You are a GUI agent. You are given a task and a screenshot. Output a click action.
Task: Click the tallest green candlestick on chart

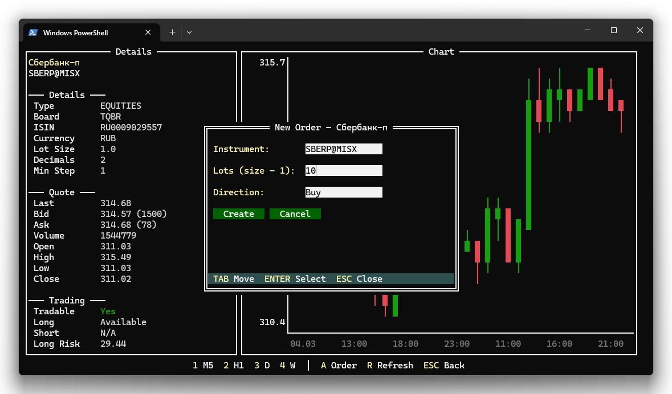pyautogui.click(x=528, y=165)
